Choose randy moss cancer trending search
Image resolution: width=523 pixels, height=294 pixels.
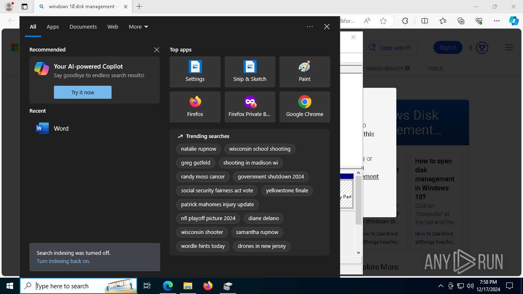[203, 177]
